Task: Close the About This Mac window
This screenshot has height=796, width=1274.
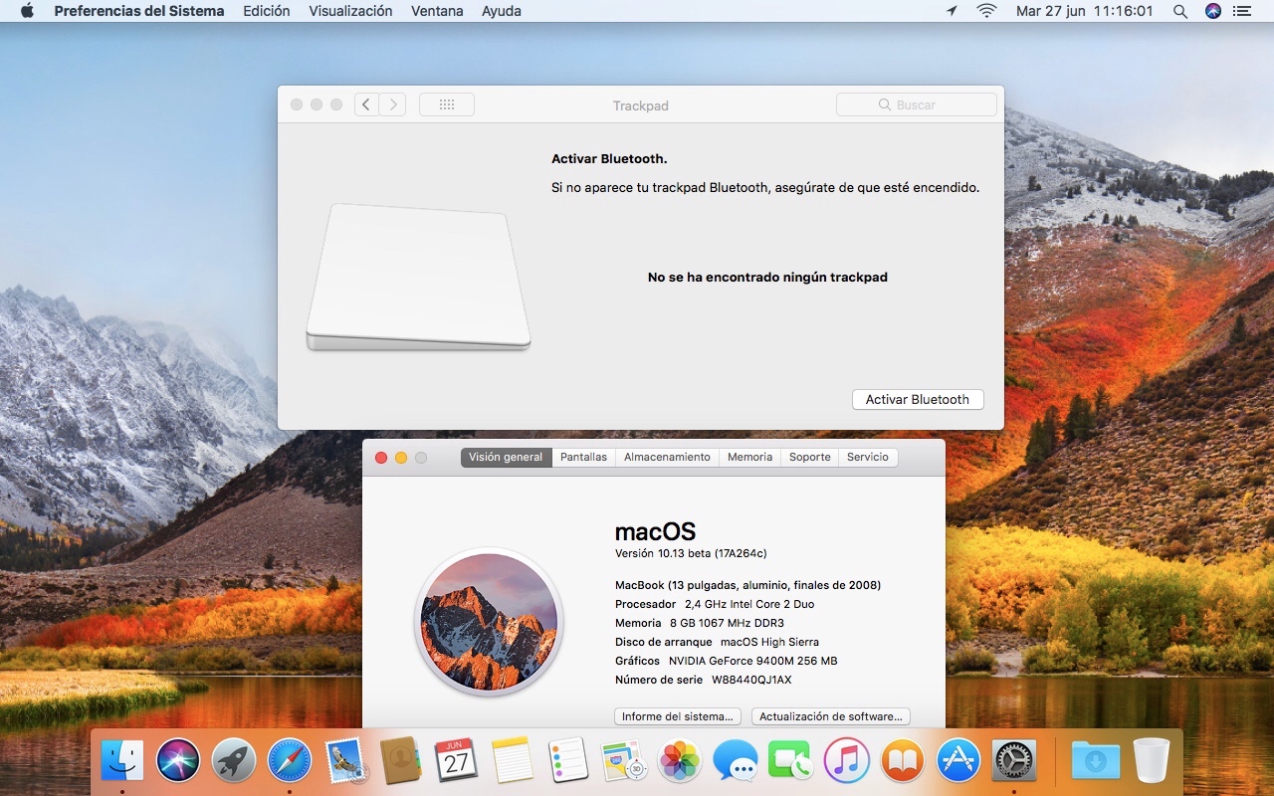Action: pyautogui.click(x=381, y=458)
